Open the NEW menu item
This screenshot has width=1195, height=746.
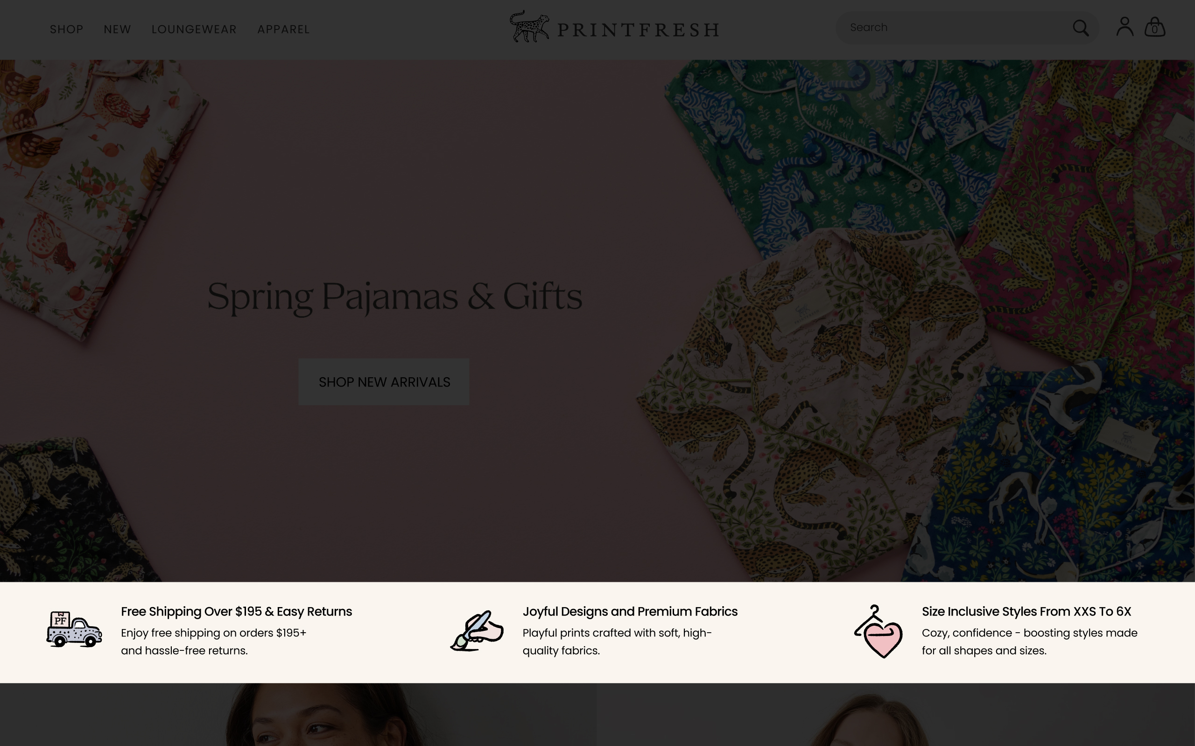click(x=118, y=29)
